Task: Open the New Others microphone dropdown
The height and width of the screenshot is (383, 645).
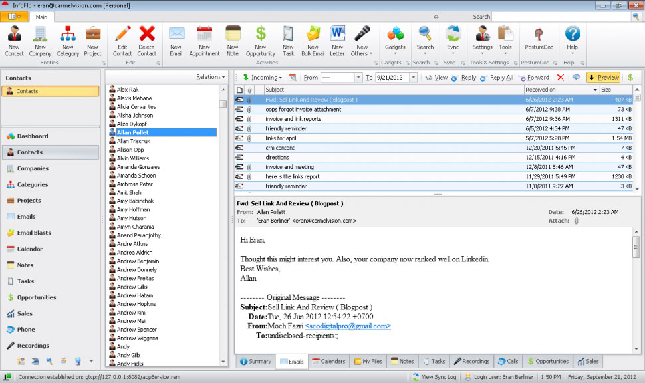Action: (362, 41)
